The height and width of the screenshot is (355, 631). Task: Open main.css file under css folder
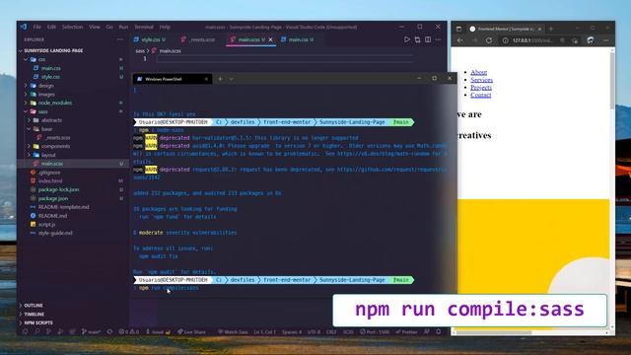coord(50,68)
